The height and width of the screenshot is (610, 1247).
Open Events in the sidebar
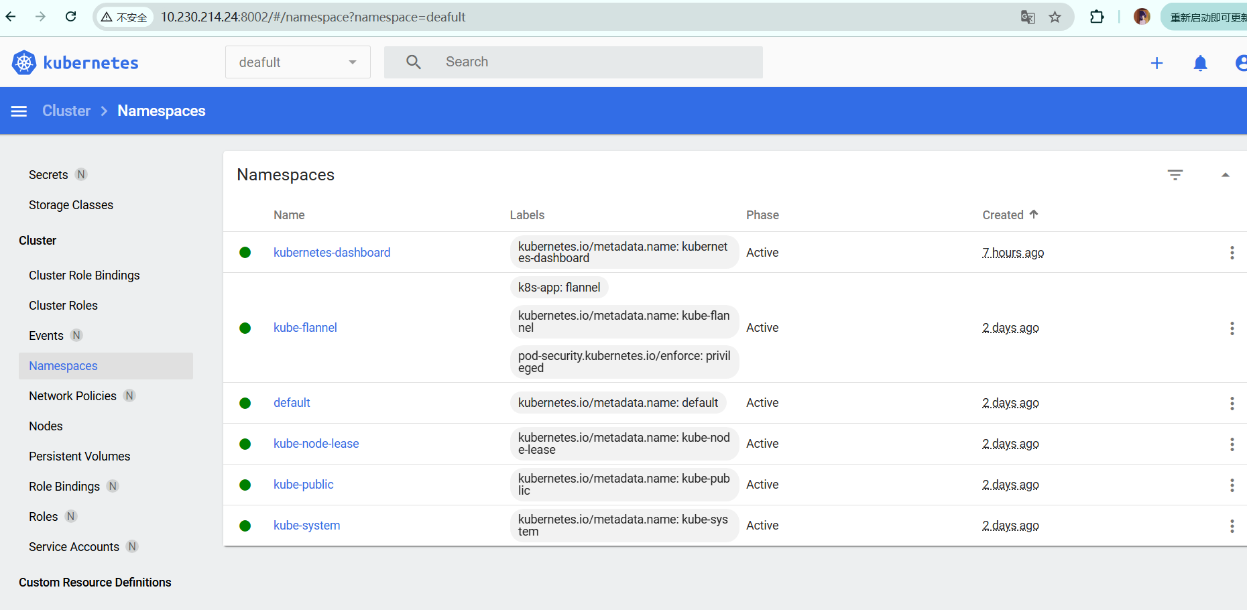[46, 336]
